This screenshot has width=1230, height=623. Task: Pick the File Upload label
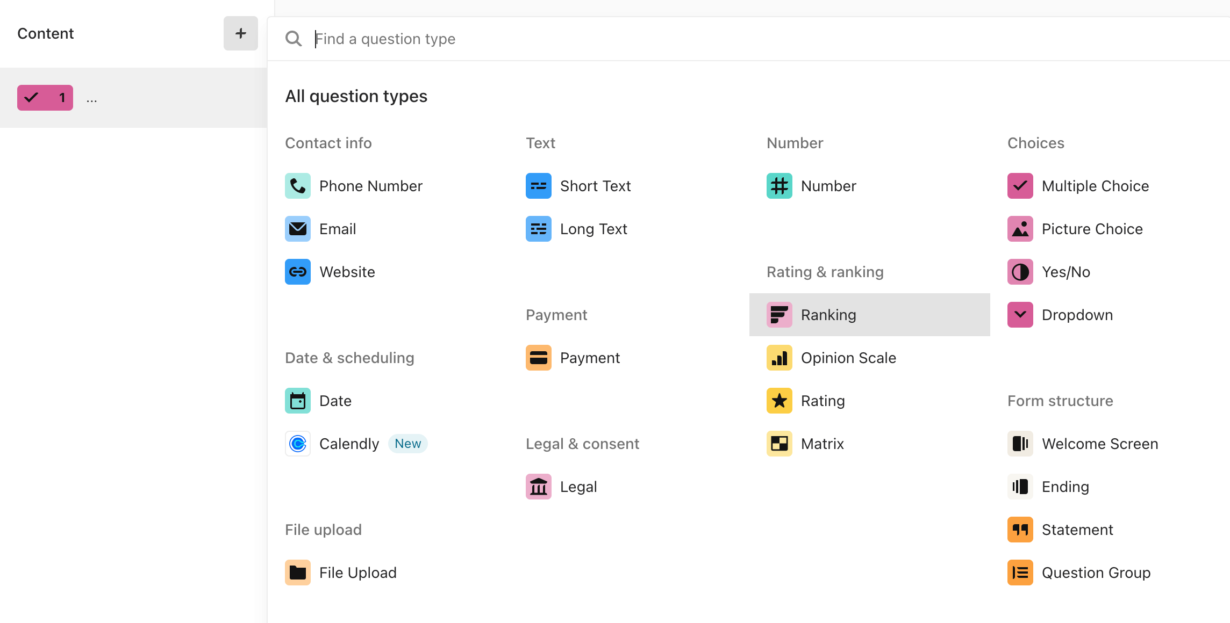click(x=358, y=573)
